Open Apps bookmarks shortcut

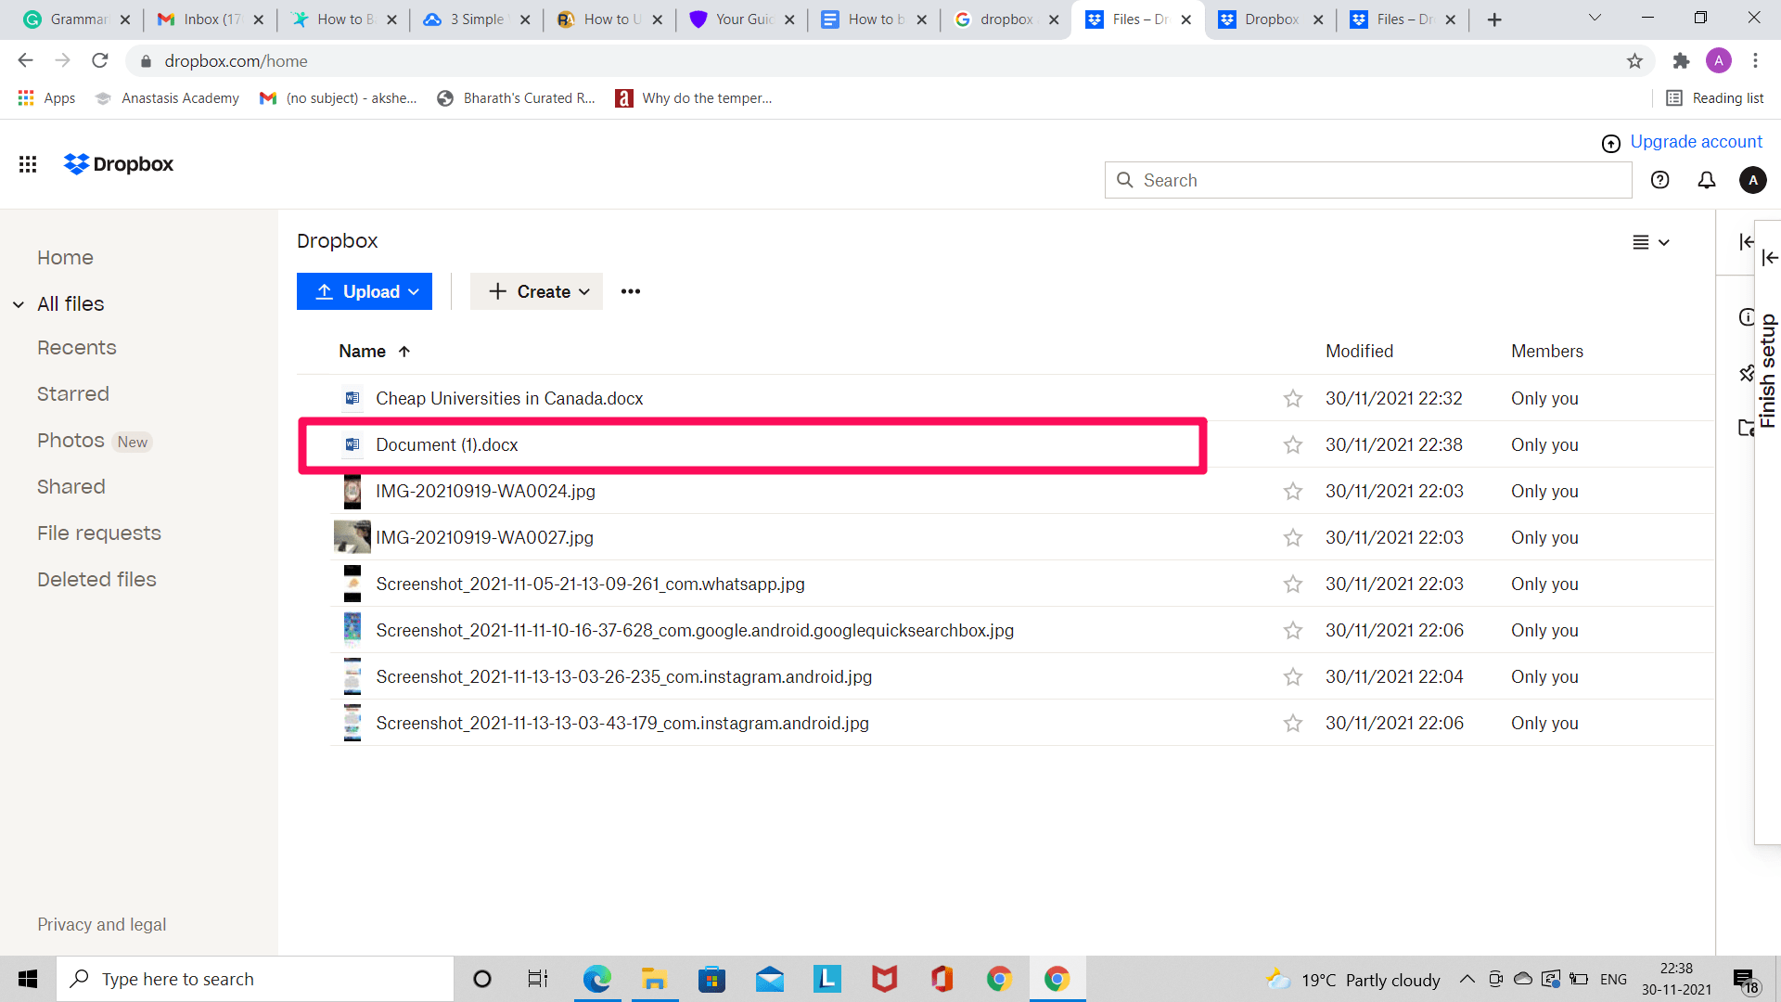[46, 98]
